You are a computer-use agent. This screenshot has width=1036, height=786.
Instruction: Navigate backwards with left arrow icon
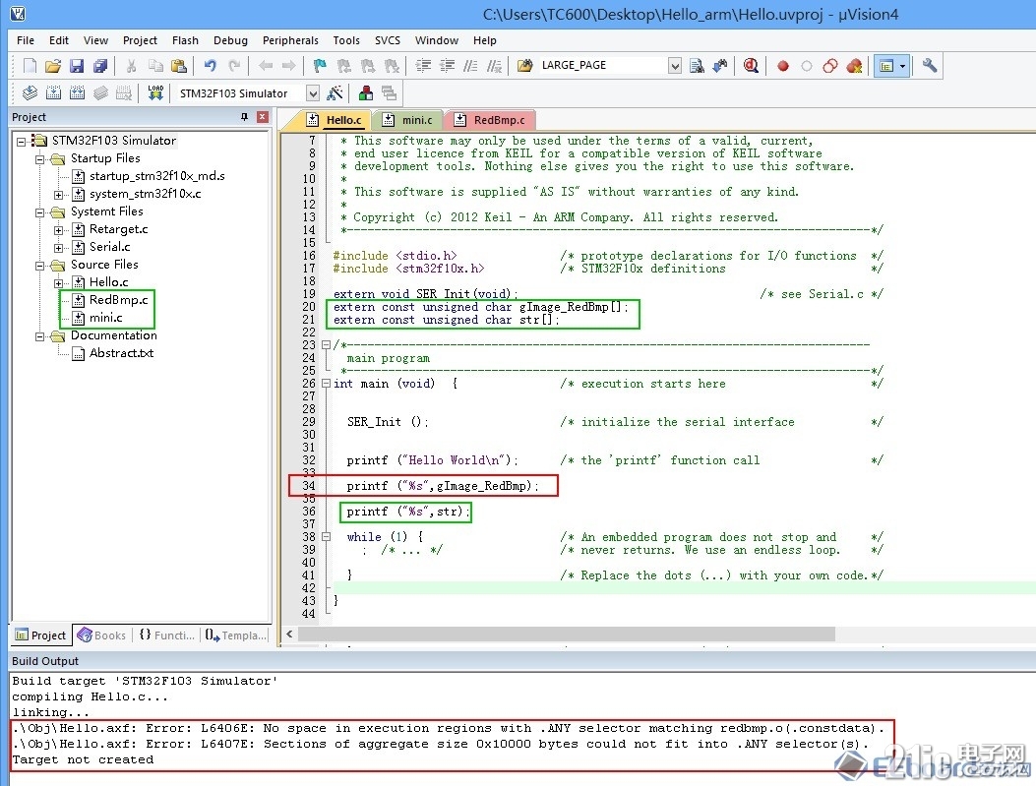point(266,65)
